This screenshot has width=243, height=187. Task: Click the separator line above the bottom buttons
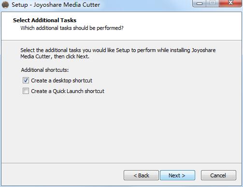coord(121,163)
